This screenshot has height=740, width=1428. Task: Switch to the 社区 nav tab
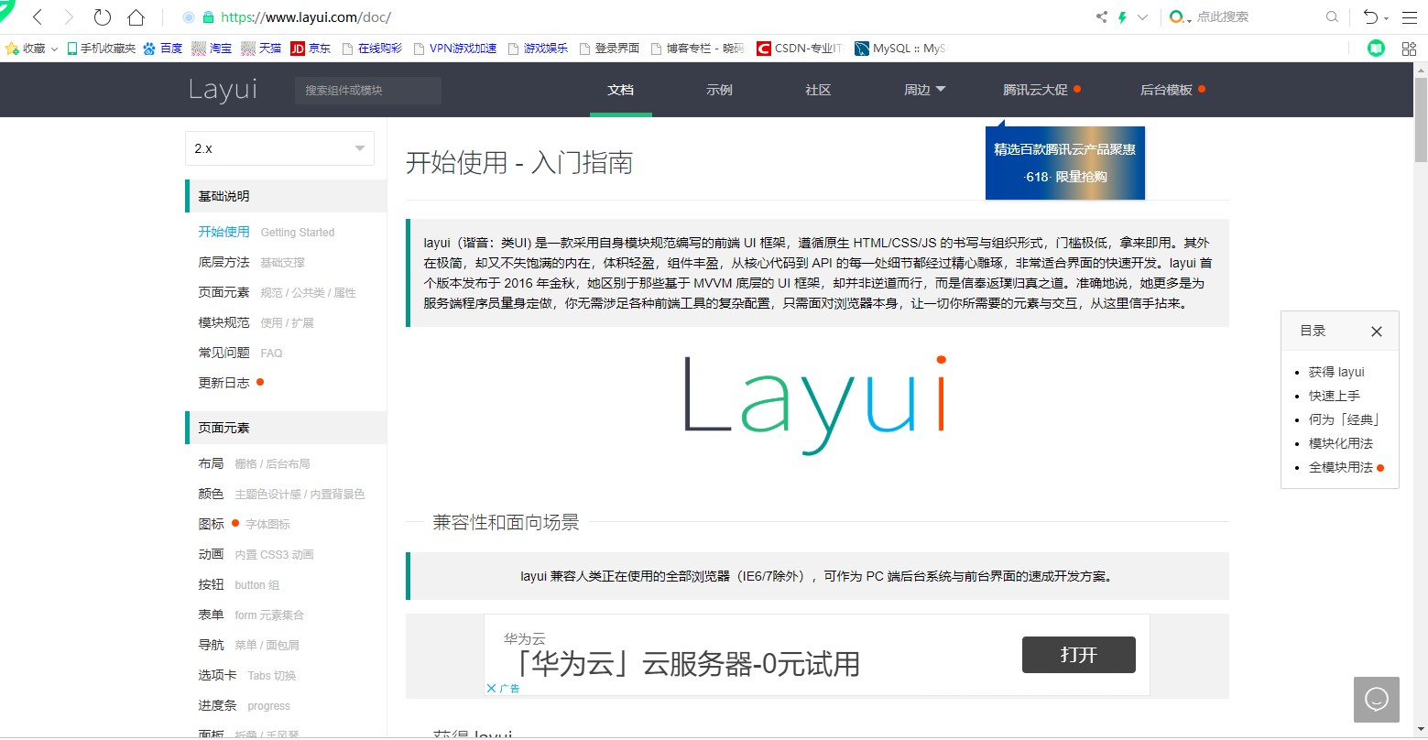[x=818, y=90]
